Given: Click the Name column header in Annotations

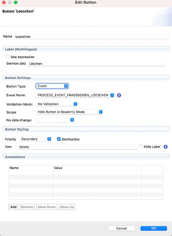Looking at the screenshot, I should tap(31, 168).
